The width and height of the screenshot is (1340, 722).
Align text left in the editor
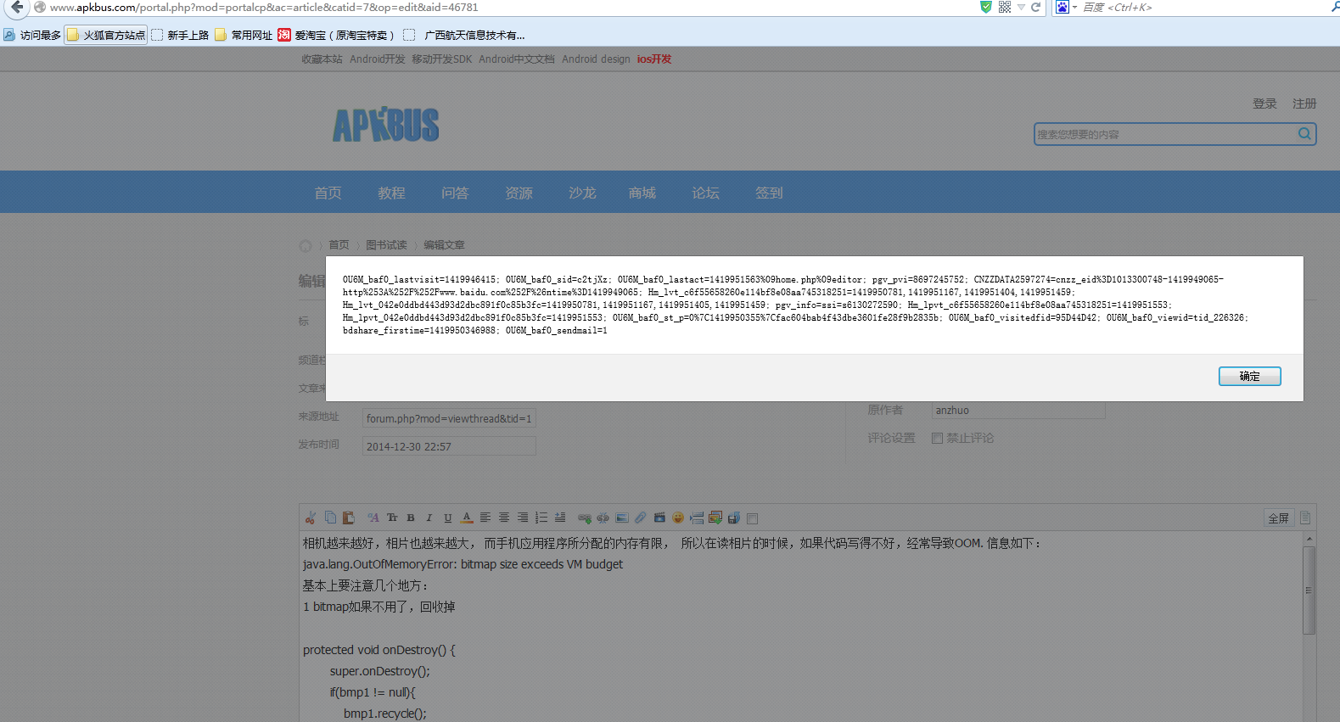(x=485, y=518)
